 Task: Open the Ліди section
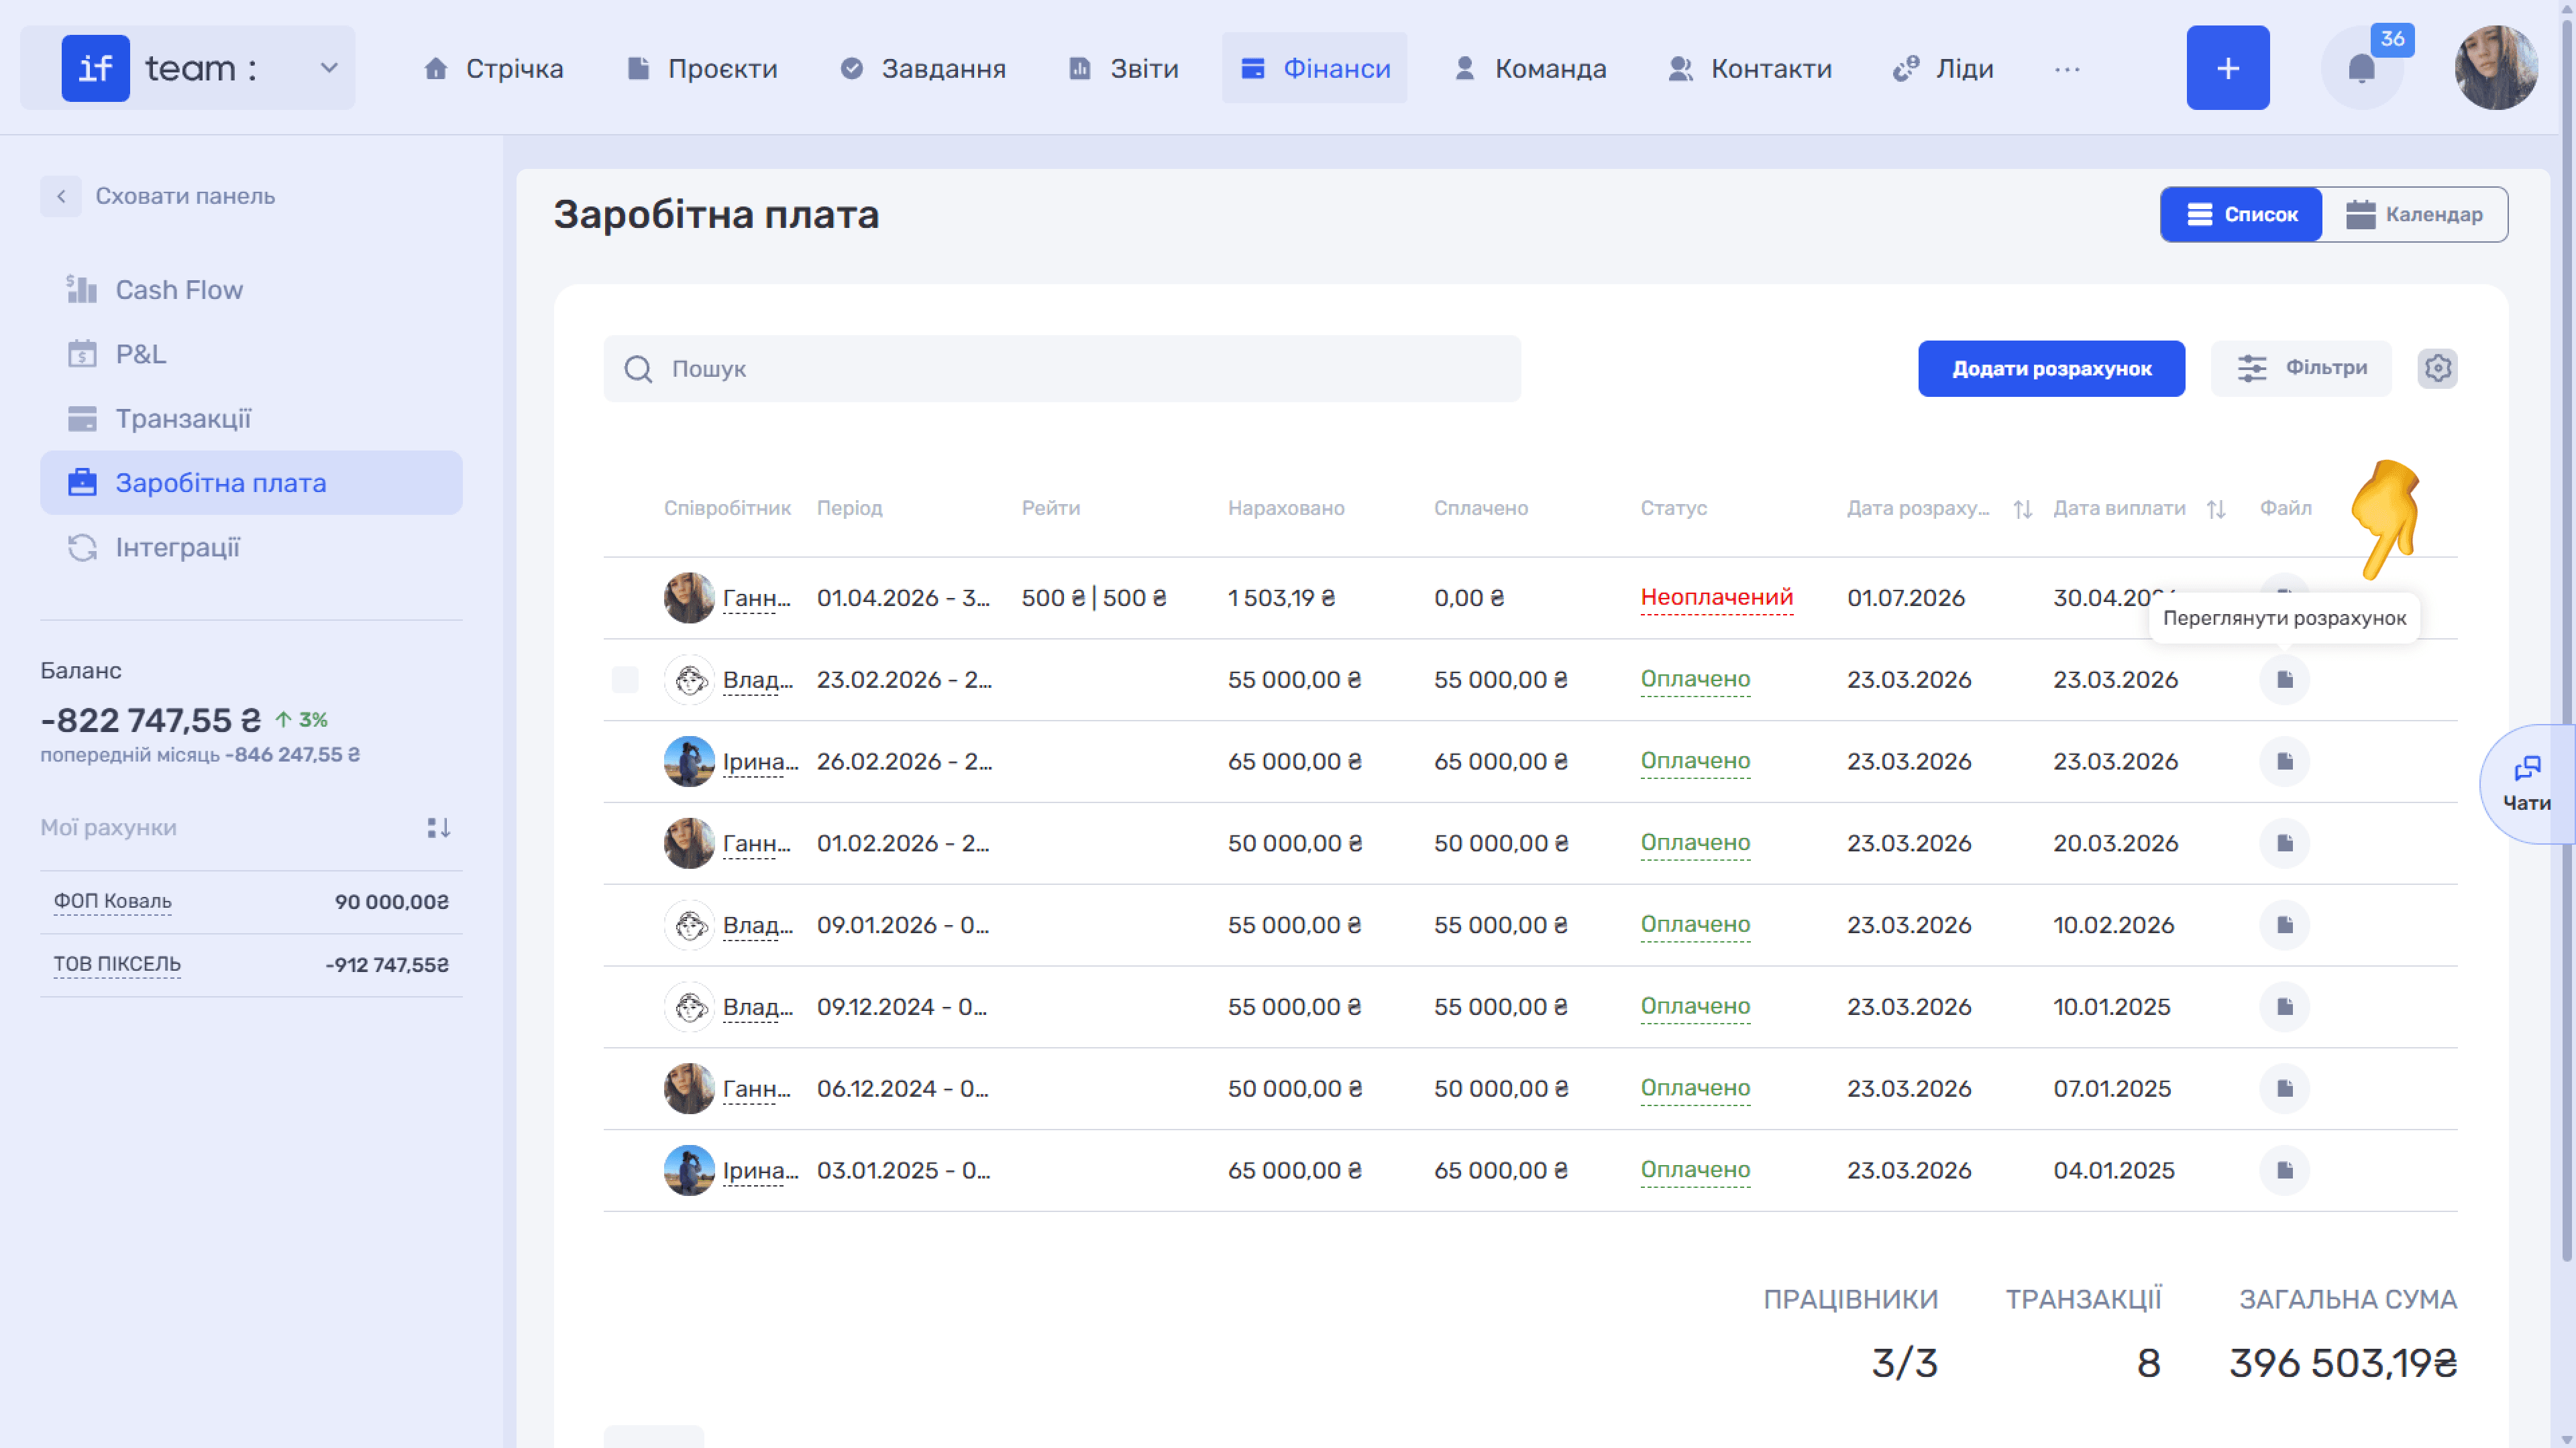(1943, 68)
